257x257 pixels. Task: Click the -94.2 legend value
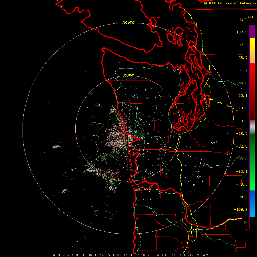242,197
